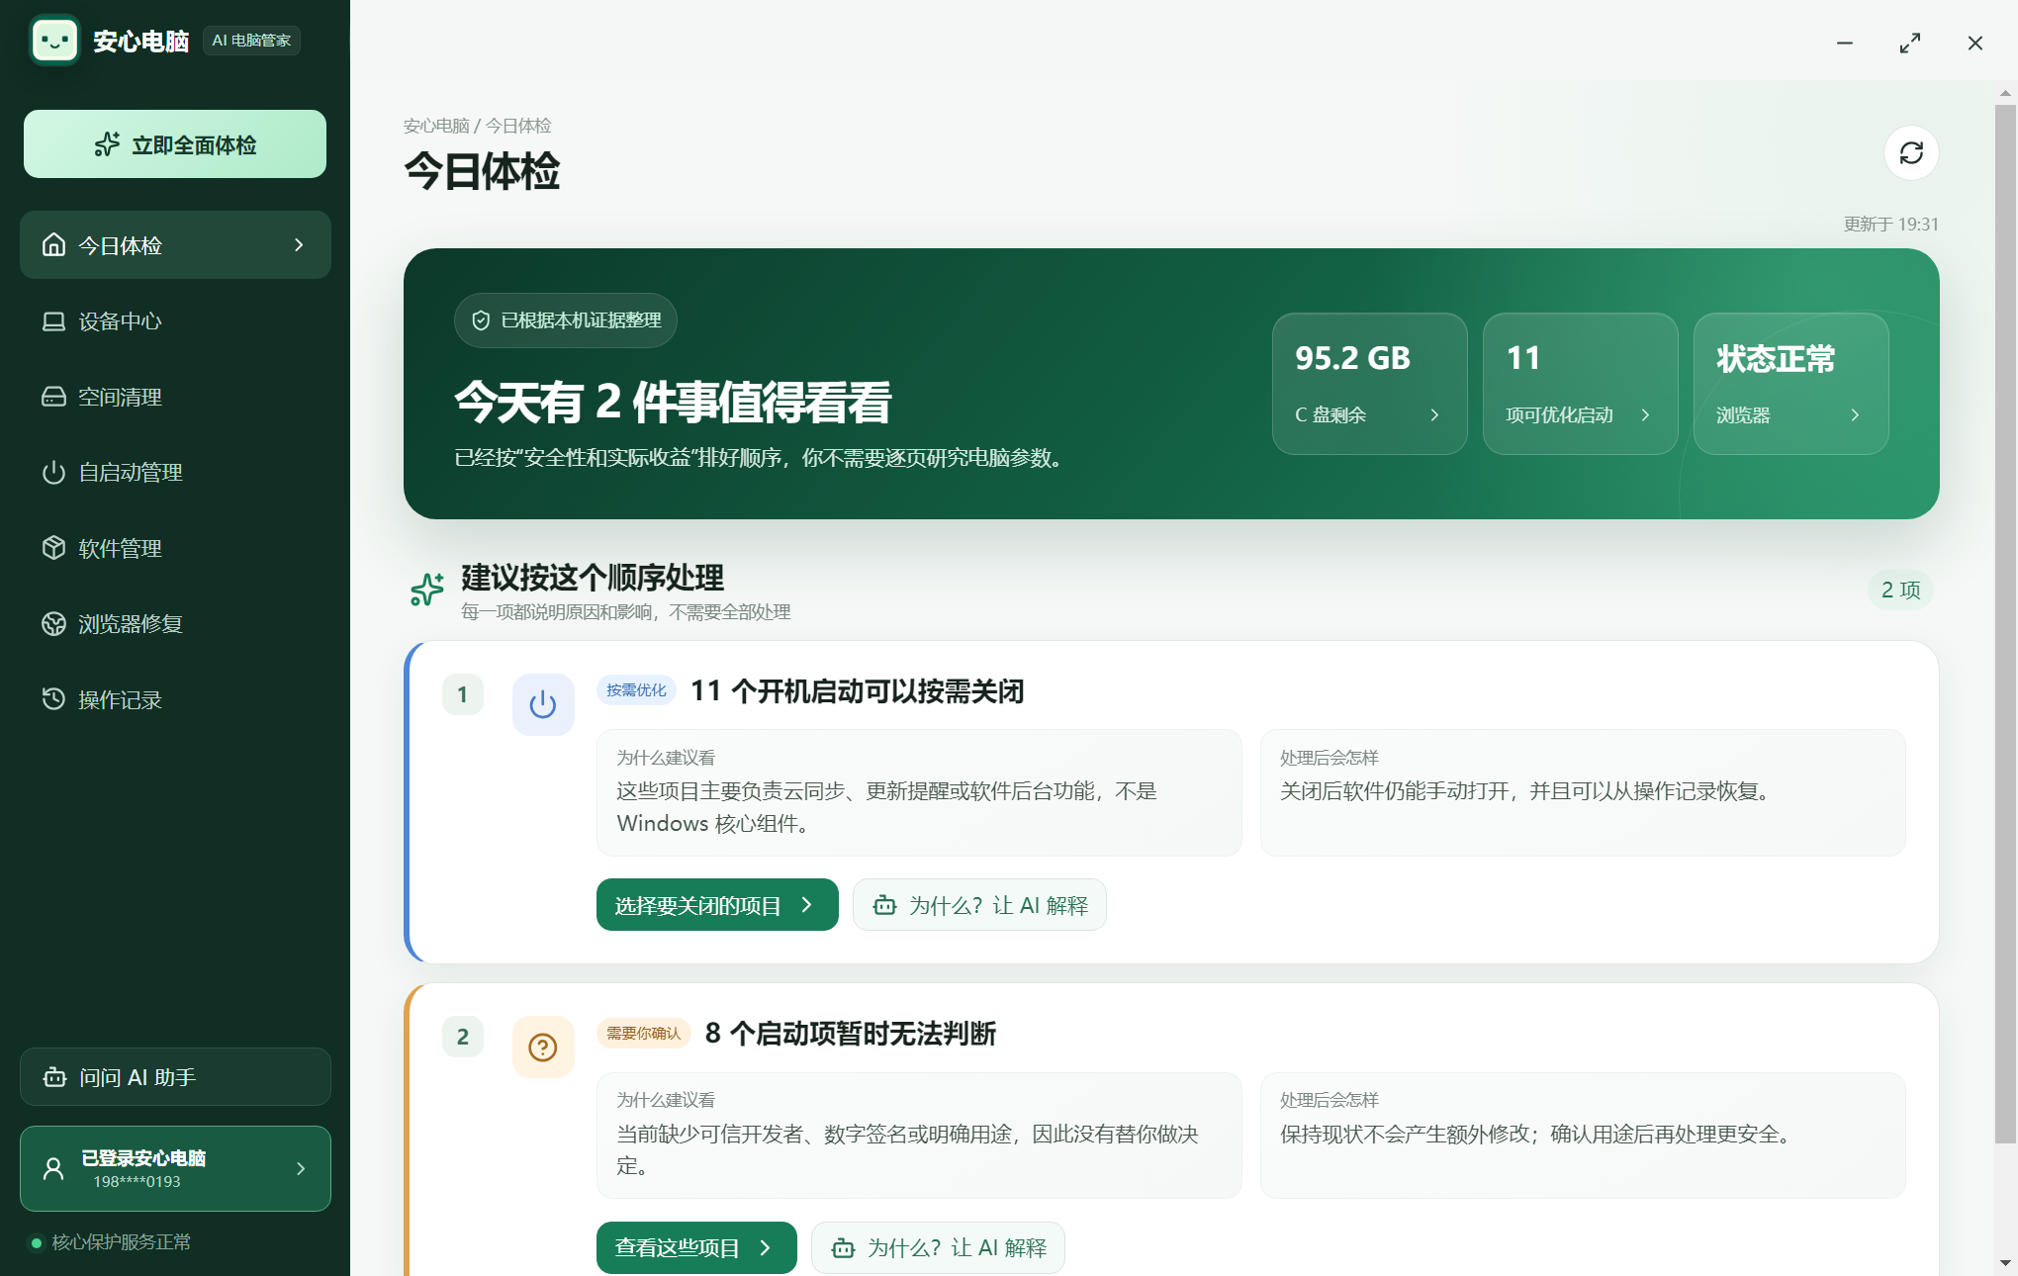Image resolution: width=2018 pixels, height=1276 pixels.
Task: Open 空间清理 in the sidebar
Action: 175,397
